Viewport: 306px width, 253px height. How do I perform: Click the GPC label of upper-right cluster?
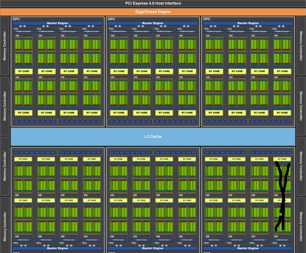click(x=207, y=19)
